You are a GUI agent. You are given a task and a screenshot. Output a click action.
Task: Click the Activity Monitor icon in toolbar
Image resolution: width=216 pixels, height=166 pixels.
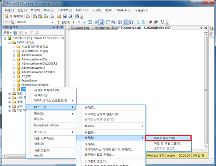point(77,16)
